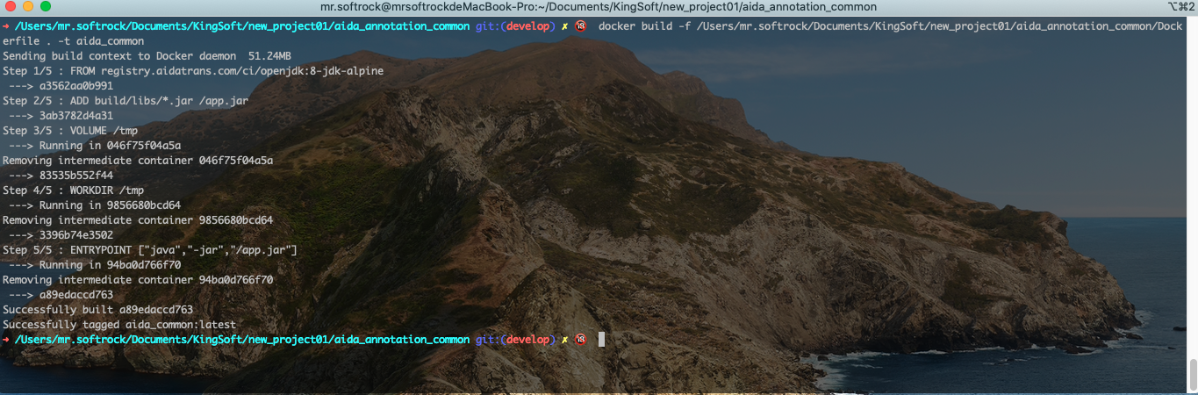Click 'Sending build context to Docker daemon' line
This screenshot has height=395, width=1198.
[x=147, y=55]
